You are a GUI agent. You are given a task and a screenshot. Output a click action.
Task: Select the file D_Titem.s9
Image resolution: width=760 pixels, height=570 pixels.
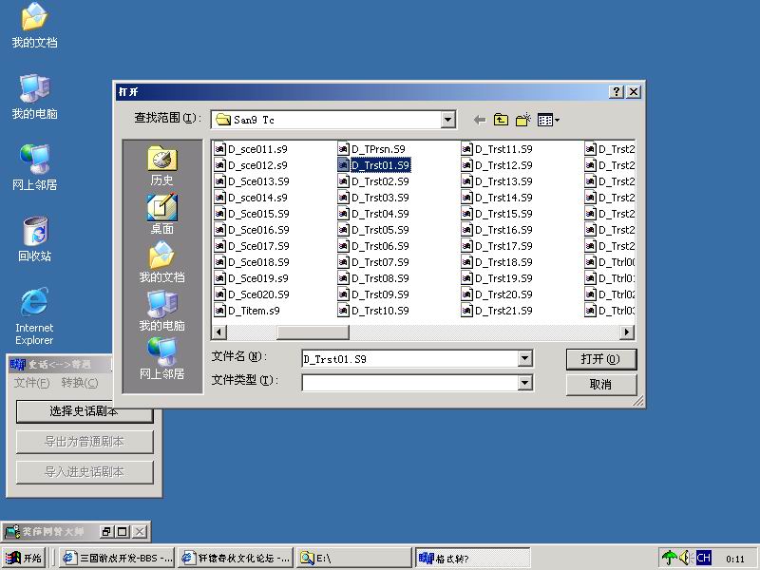tap(253, 311)
